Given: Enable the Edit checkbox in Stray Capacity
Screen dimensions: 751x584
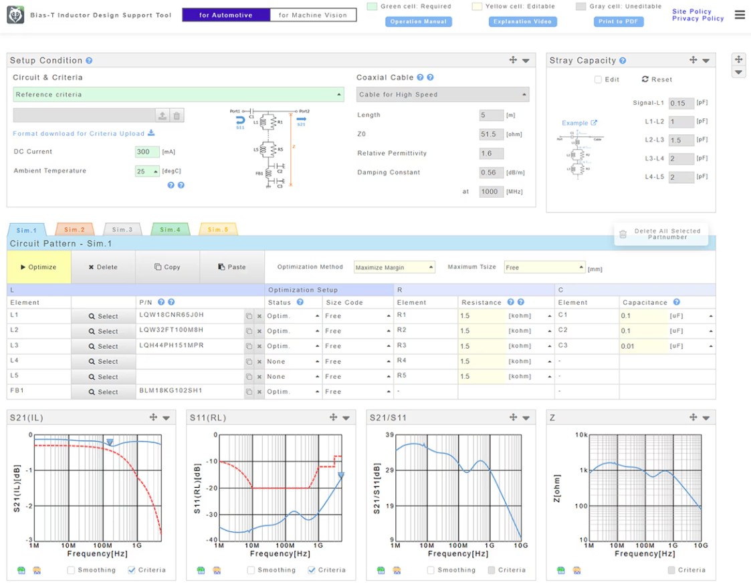Looking at the screenshot, I should click(598, 80).
